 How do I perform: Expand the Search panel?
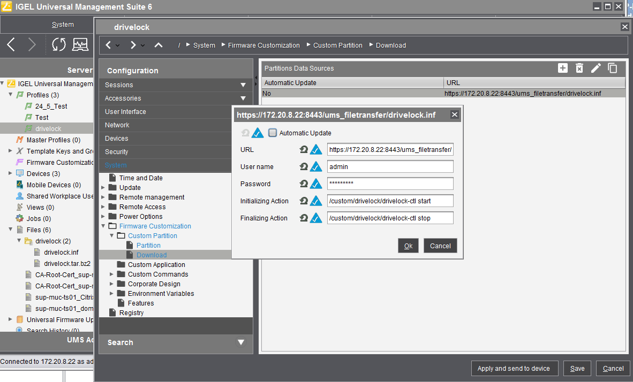(241, 342)
